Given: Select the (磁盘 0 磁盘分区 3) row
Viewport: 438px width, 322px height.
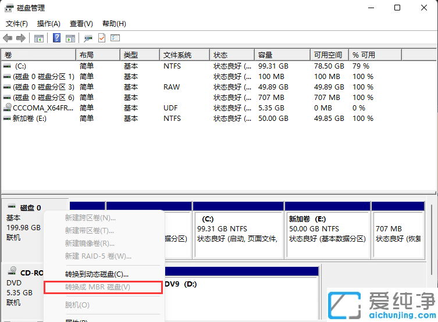Looking at the screenshot, I should click(43, 87).
